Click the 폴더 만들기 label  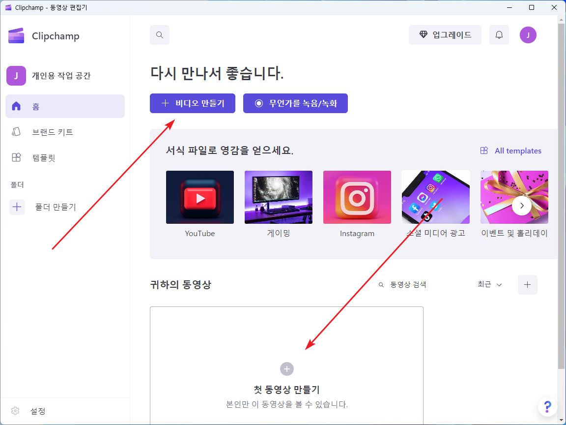pyautogui.click(x=56, y=207)
